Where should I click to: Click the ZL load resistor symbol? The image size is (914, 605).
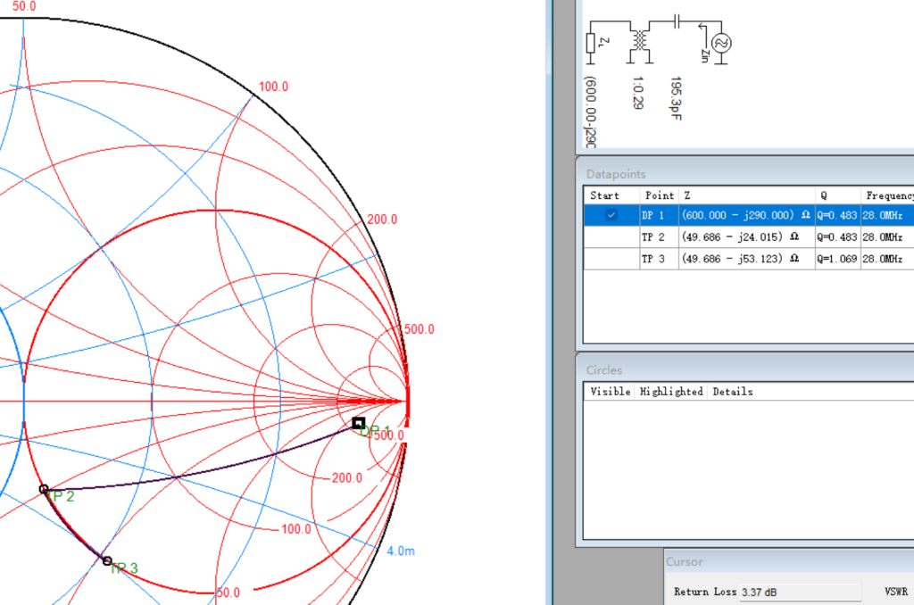tap(591, 43)
